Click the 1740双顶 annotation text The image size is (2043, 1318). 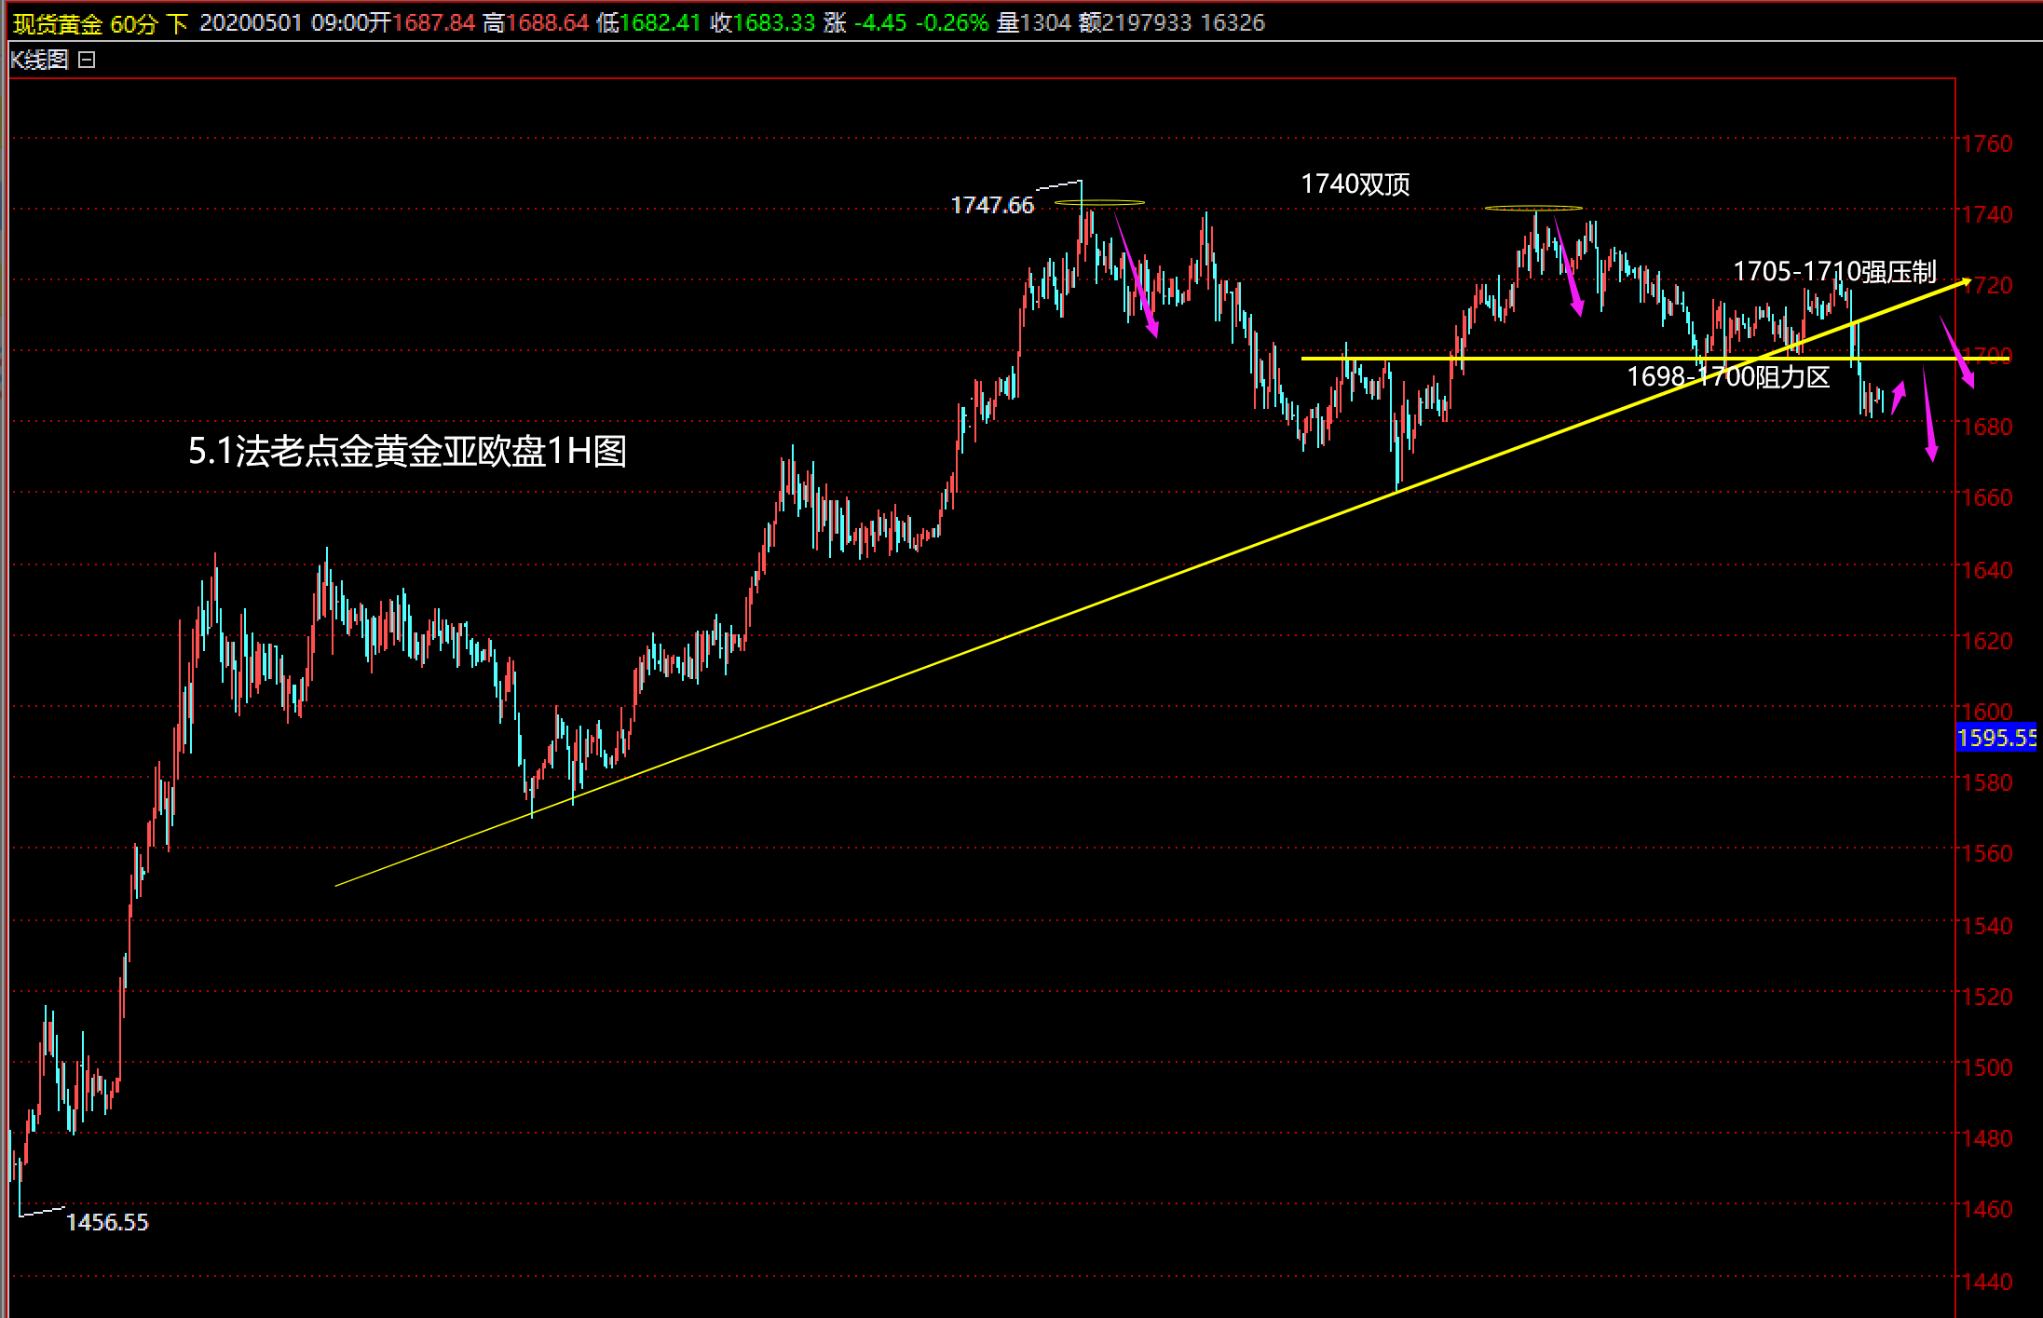point(1355,184)
